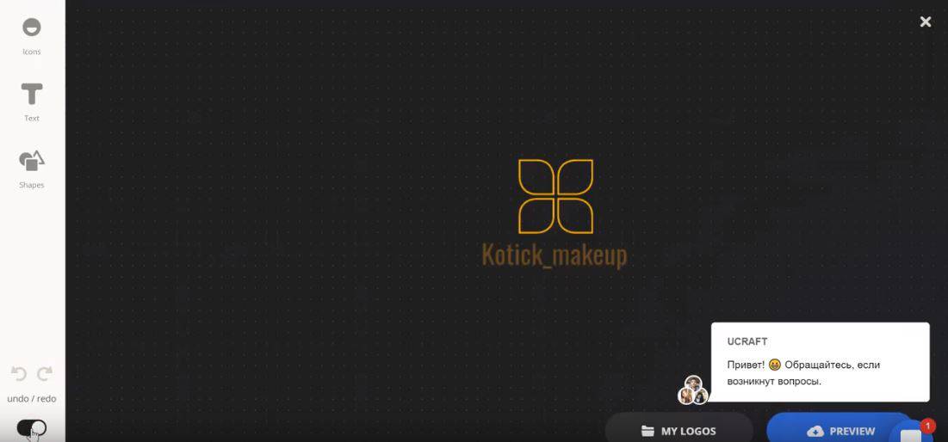Click the Preview button
This screenshot has height=442, width=948.
point(840,430)
